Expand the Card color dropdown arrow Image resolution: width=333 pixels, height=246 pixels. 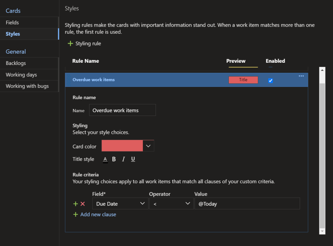(148, 146)
